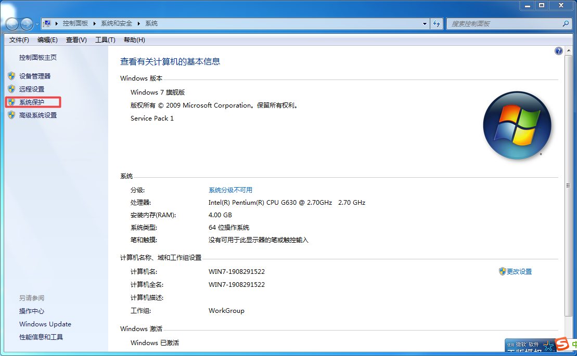The width and height of the screenshot is (577, 356).
Task: Click the Sogou input method S icon
Action: (561, 345)
